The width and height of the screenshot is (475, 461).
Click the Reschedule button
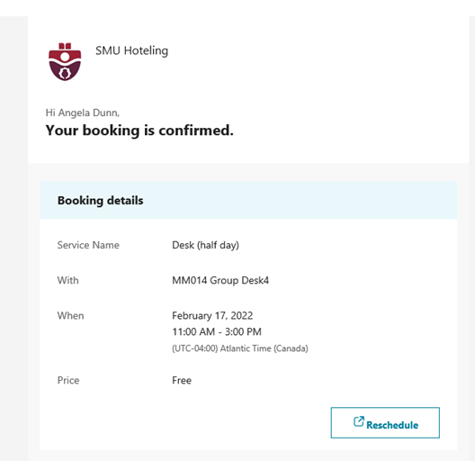click(385, 422)
